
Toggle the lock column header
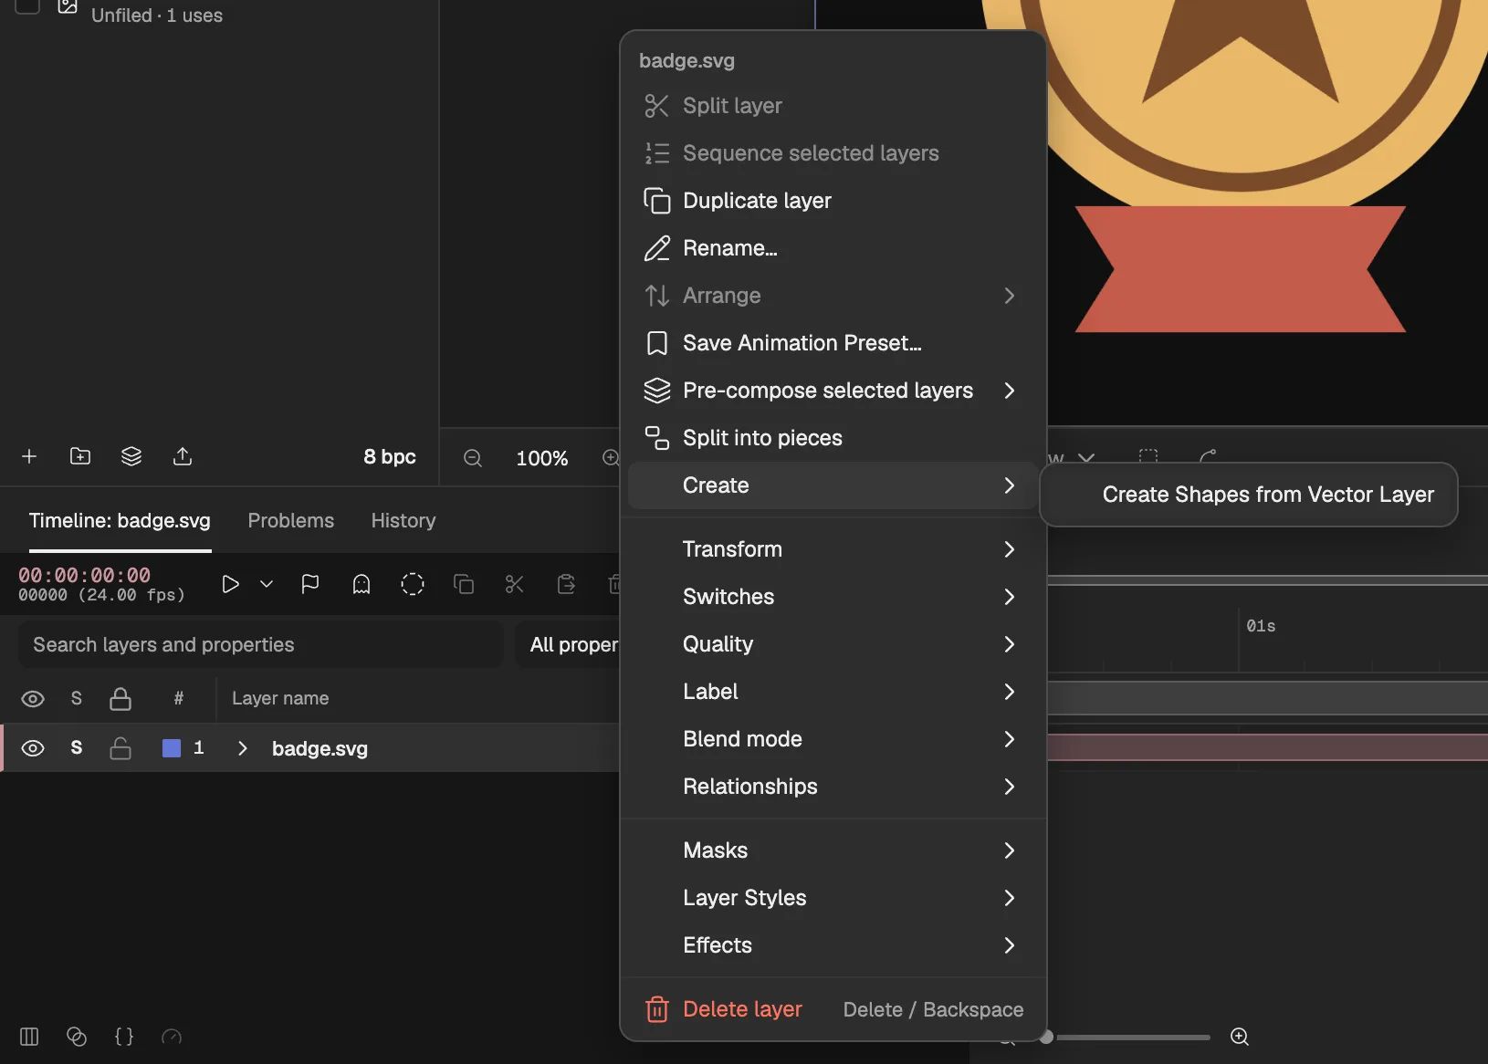tap(121, 699)
